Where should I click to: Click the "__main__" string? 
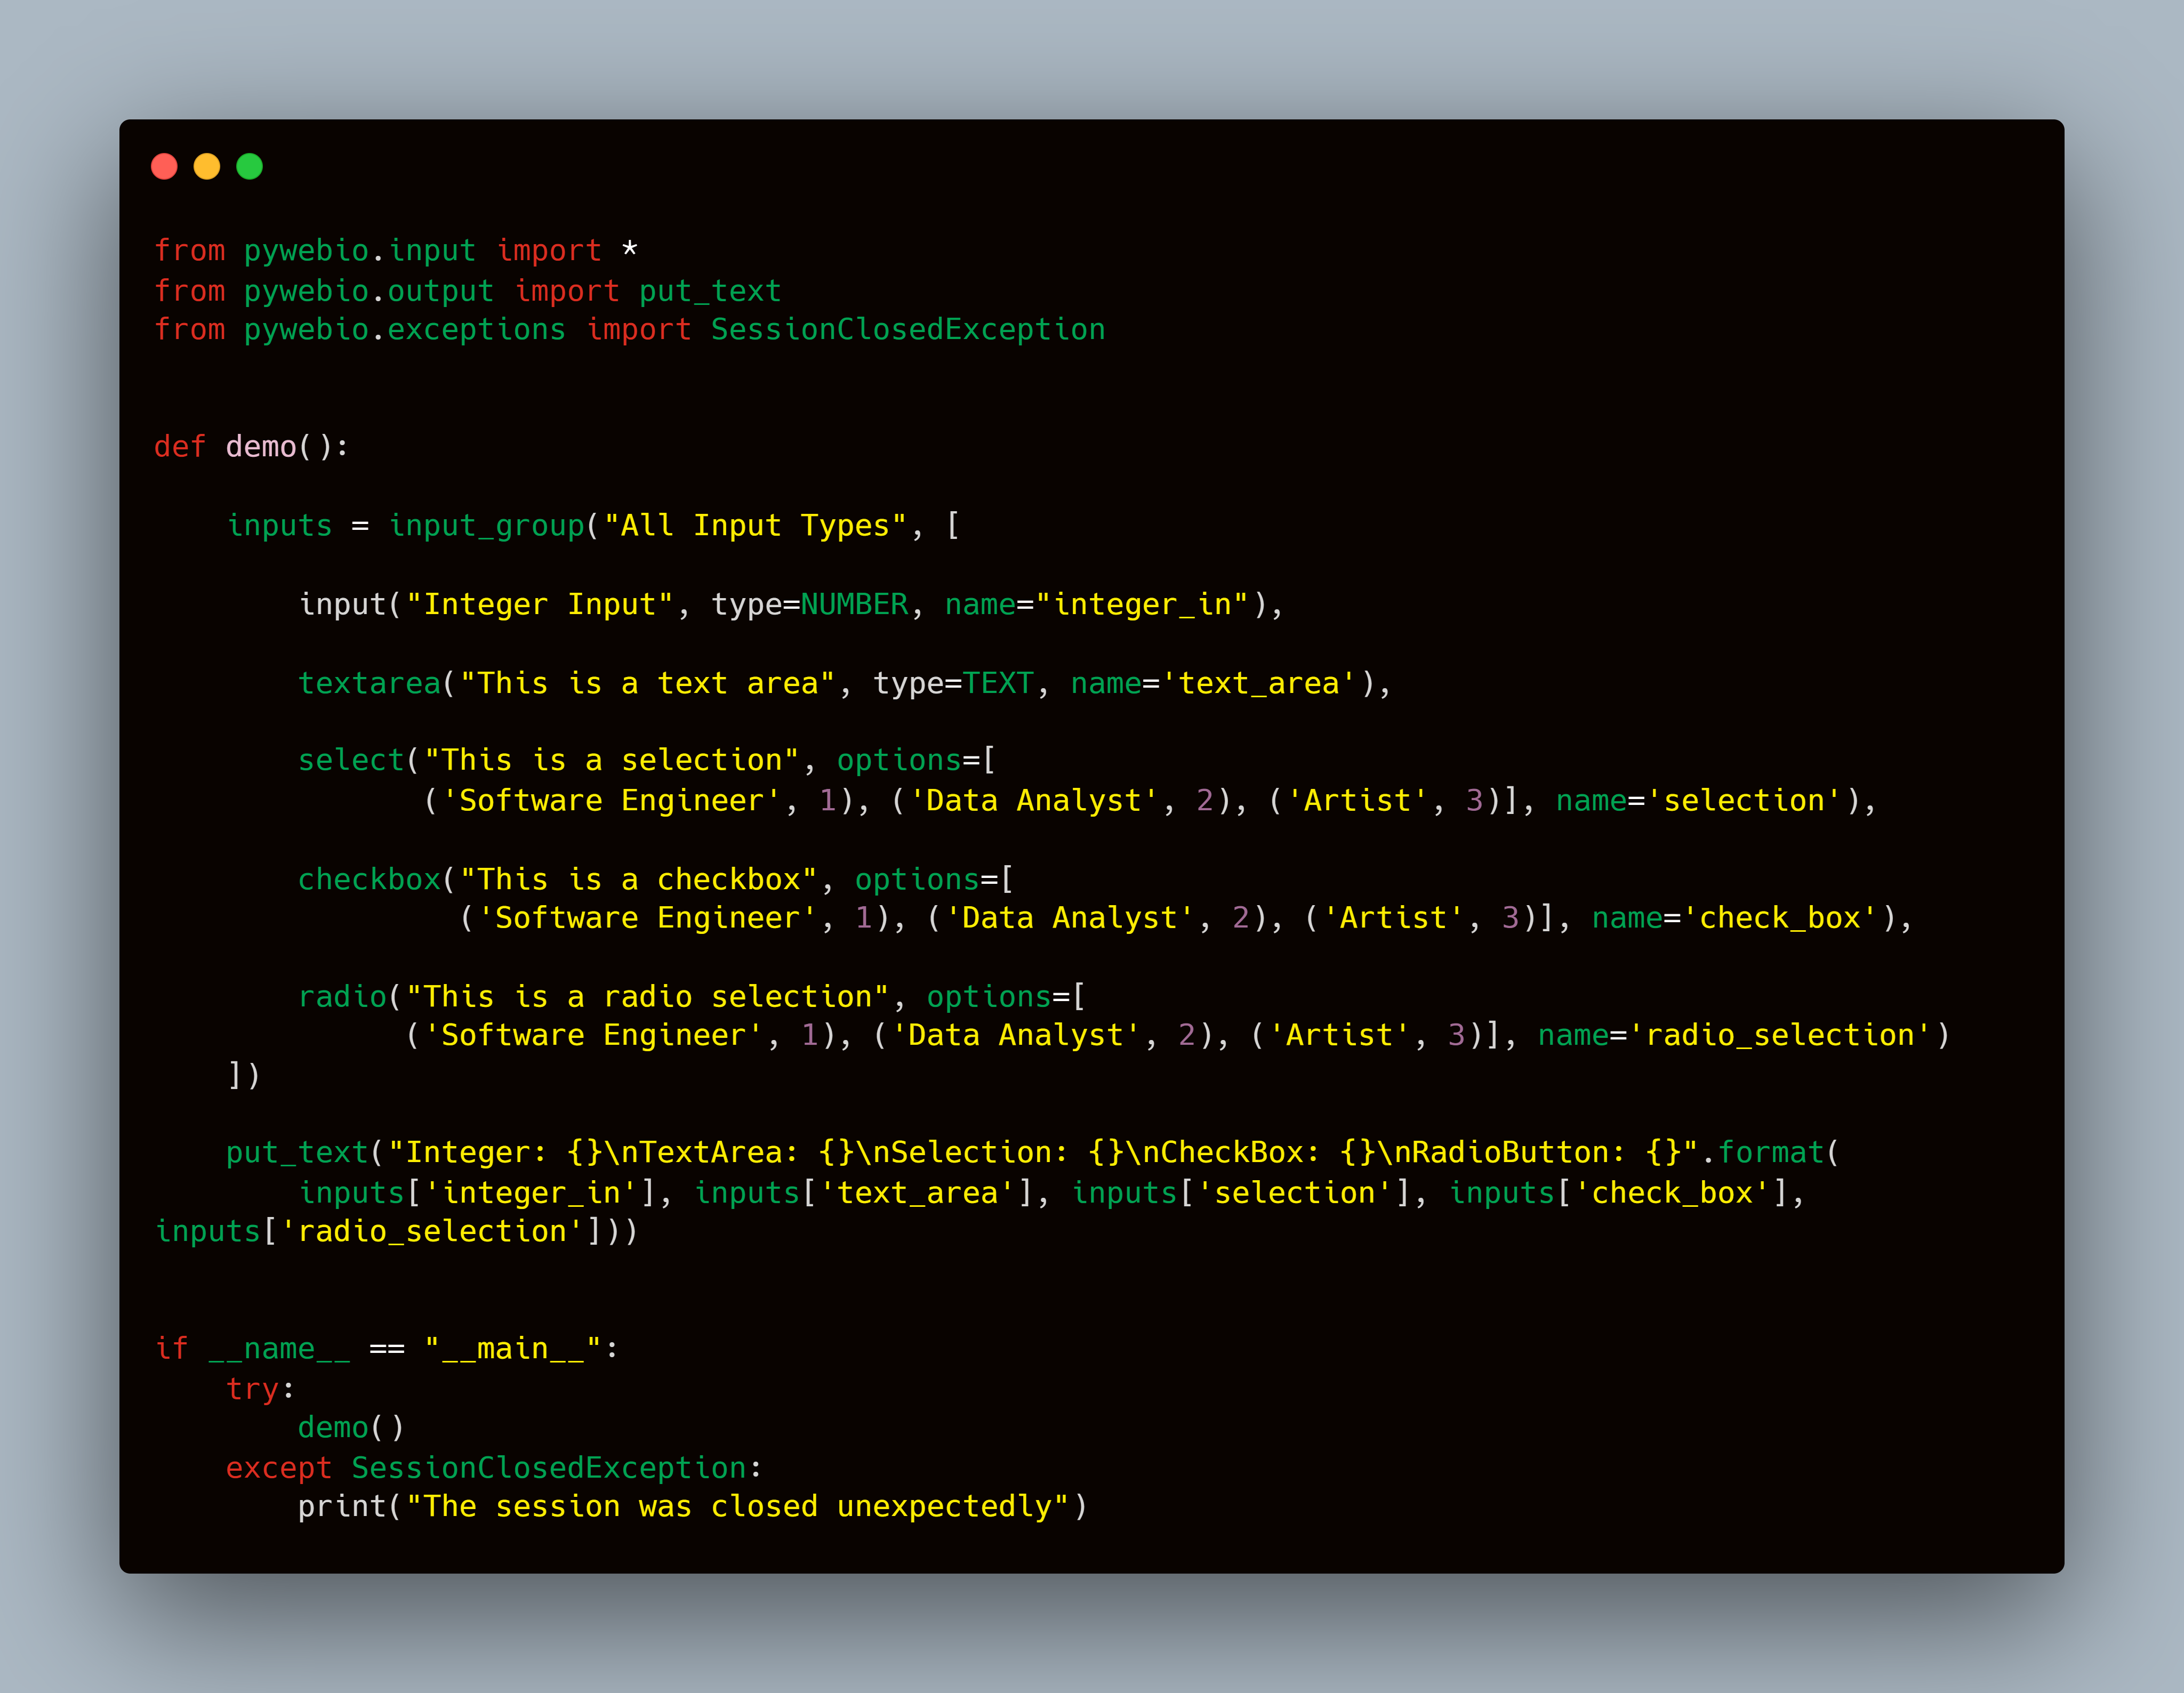pyautogui.click(x=513, y=1349)
